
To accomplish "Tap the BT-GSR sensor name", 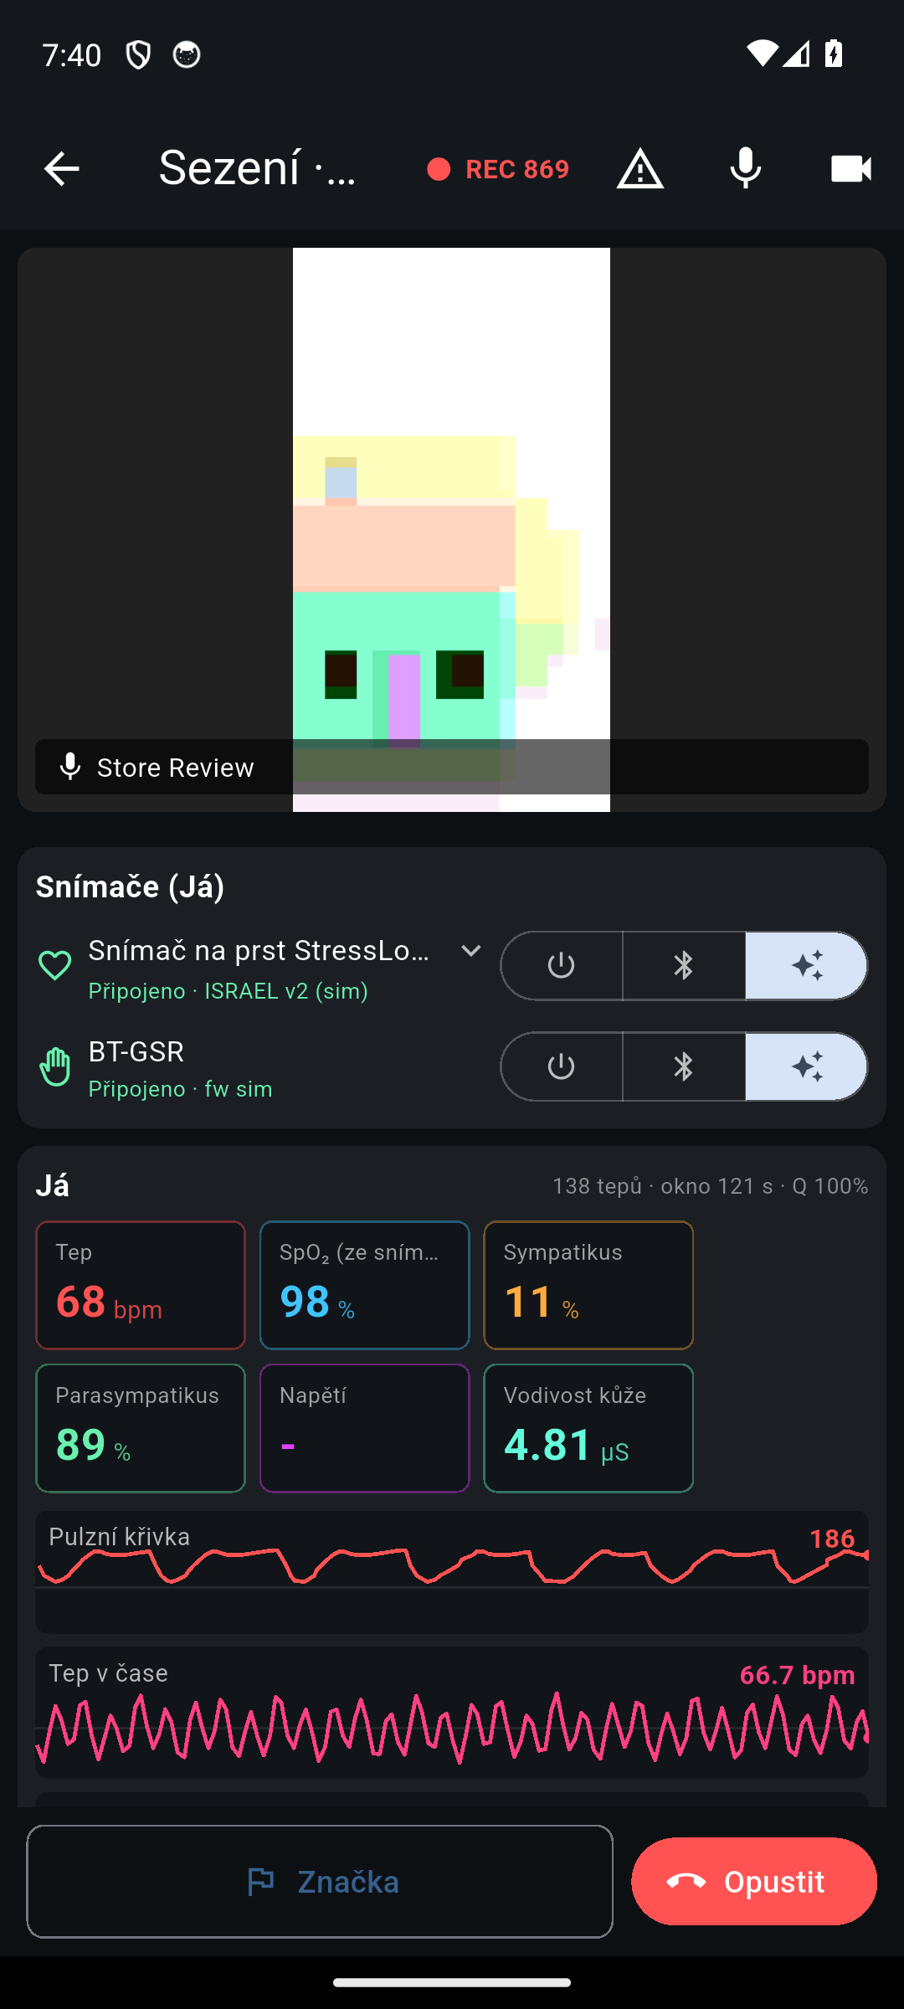I will (136, 1051).
